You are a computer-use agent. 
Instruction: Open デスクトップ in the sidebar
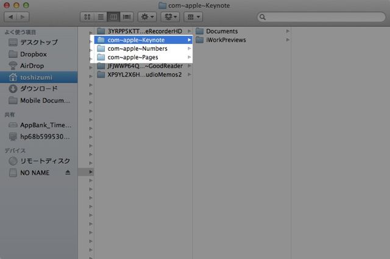[x=39, y=42]
